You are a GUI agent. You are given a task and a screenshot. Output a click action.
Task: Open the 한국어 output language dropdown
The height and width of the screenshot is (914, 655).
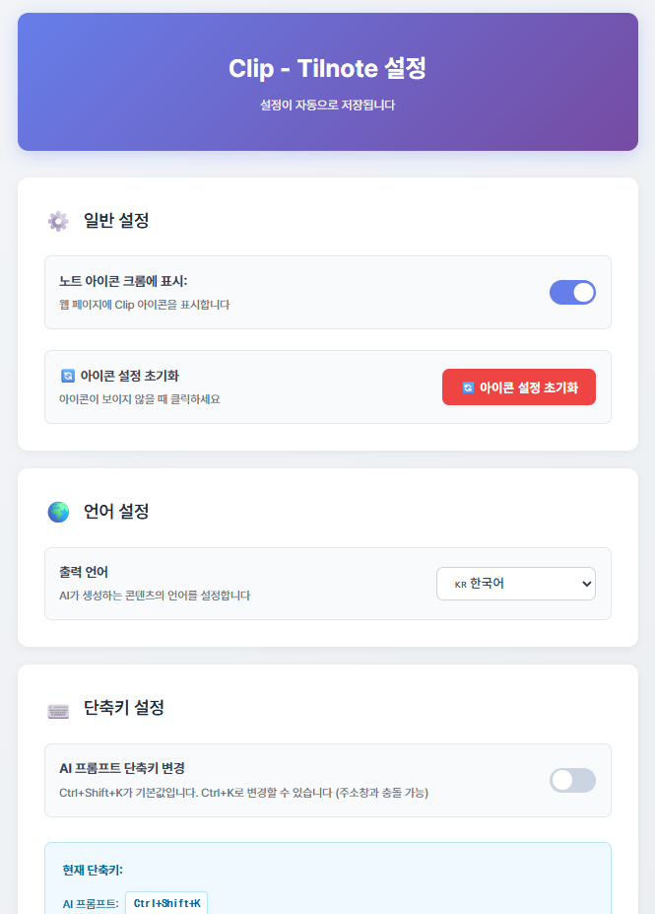[515, 584]
